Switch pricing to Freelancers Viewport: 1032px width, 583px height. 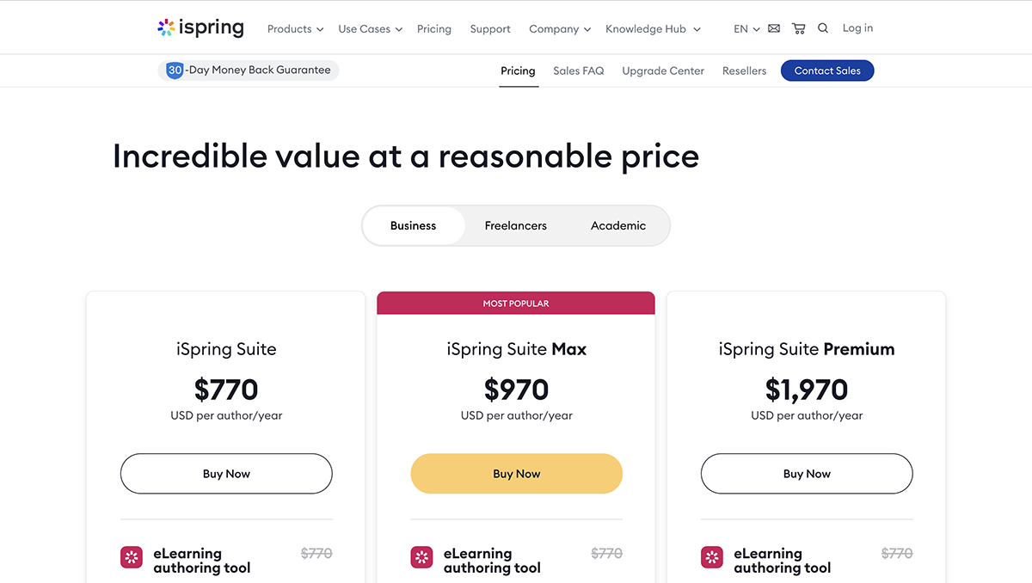tap(515, 225)
